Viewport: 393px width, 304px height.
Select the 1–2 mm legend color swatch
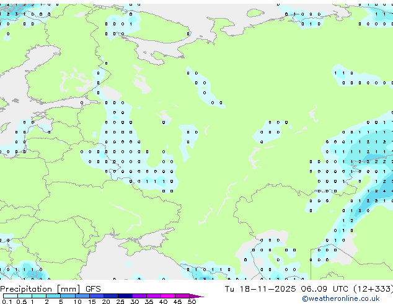[39, 296]
